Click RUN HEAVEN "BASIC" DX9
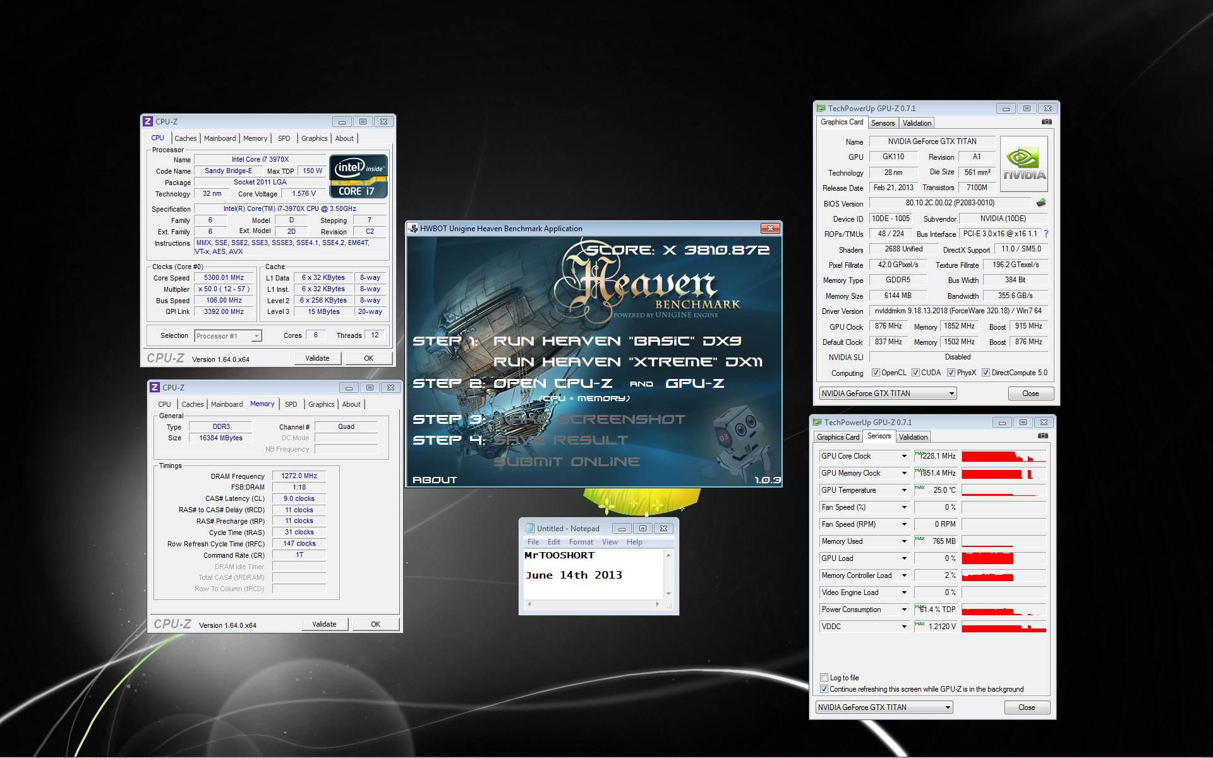The width and height of the screenshot is (1213, 758). (617, 341)
